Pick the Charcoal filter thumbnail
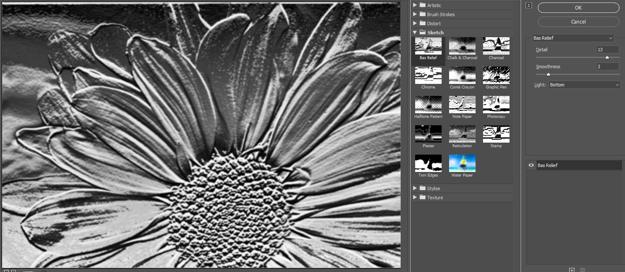This screenshot has width=625, height=272. [496, 46]
